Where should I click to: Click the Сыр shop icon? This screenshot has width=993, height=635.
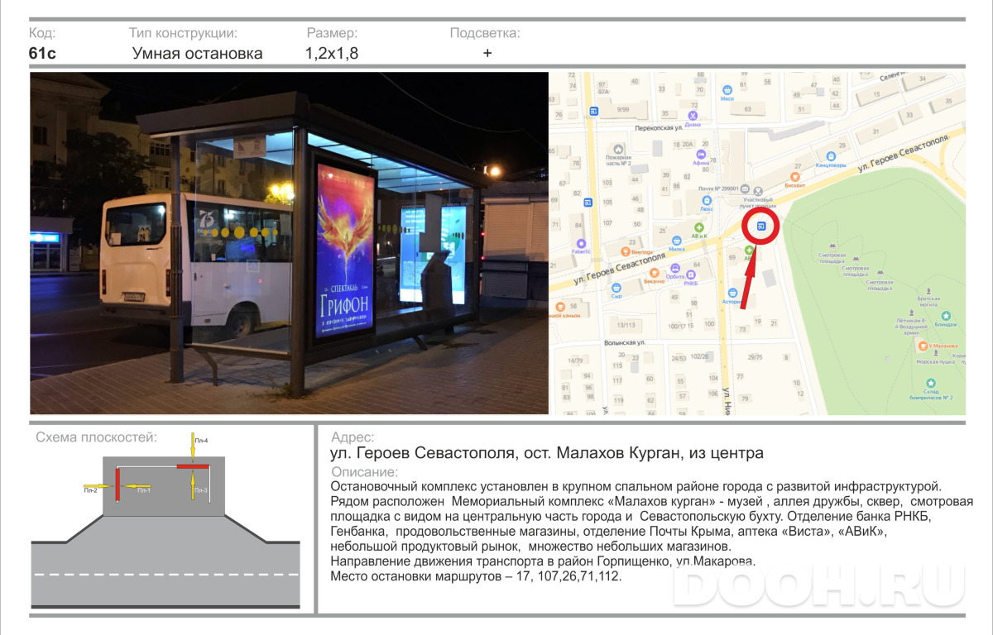click(616, 287)
